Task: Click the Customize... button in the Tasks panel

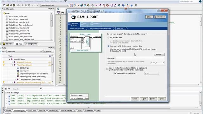Action: [x=49, y=52]
